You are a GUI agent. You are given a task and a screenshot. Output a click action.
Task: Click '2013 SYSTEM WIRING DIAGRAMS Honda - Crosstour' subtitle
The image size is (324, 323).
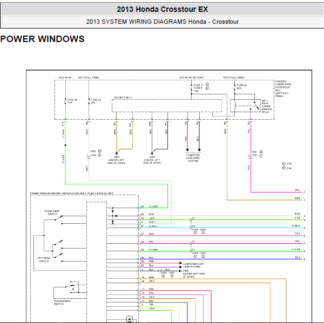(162, 22)
